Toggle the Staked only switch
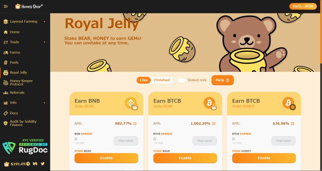The width and height of the screenshot is (322, 171). click(x=182, y=80)
